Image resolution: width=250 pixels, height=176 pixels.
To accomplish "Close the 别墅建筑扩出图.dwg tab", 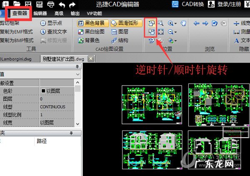I will coord(91,58).
